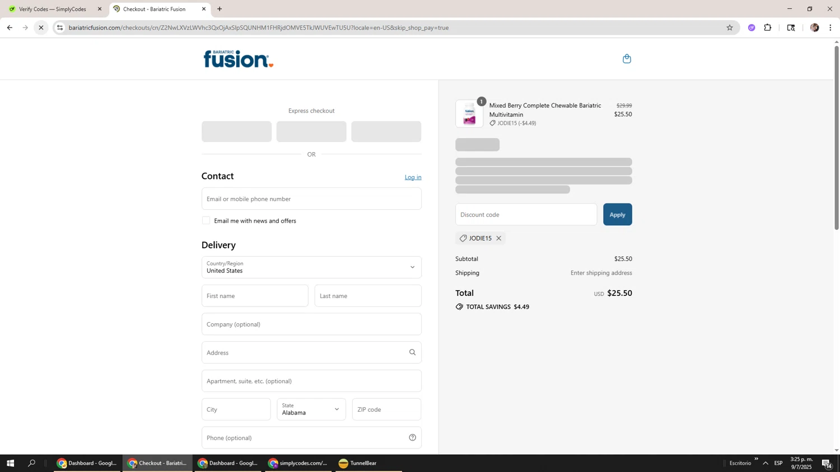This screenshot has width=840, height=472.
Task: Click the Escritorio toolbar label
Action: pos(740,463)
